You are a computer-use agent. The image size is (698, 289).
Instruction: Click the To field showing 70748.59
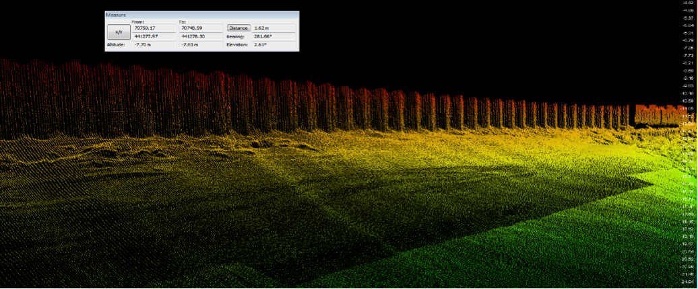point(200,28)
